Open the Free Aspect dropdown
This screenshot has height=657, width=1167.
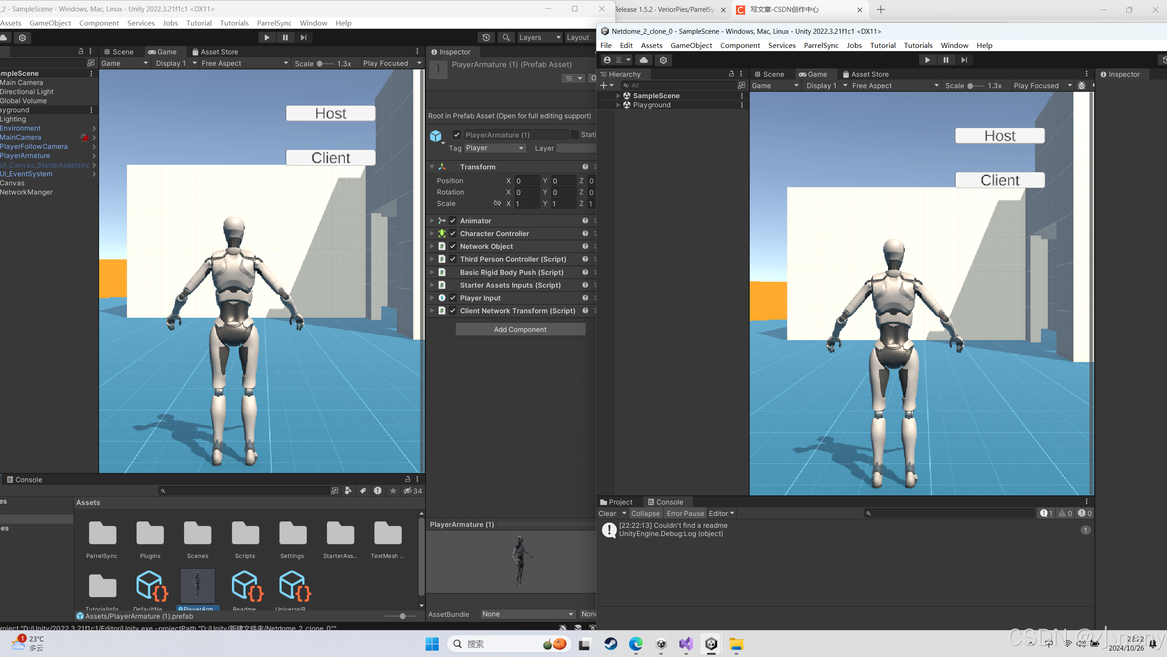[244, 63]
